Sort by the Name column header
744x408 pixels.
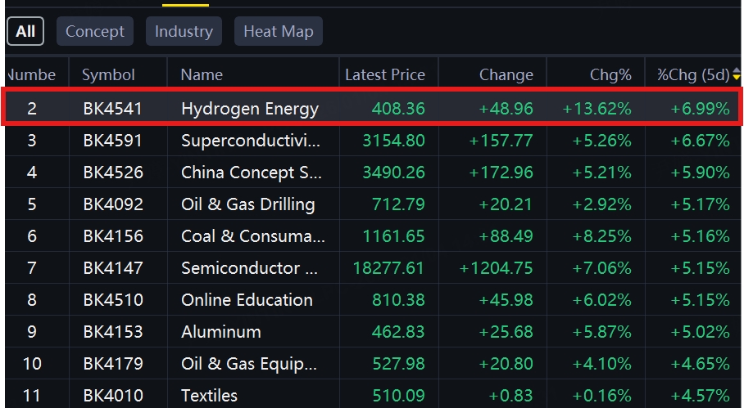(202, 75)
